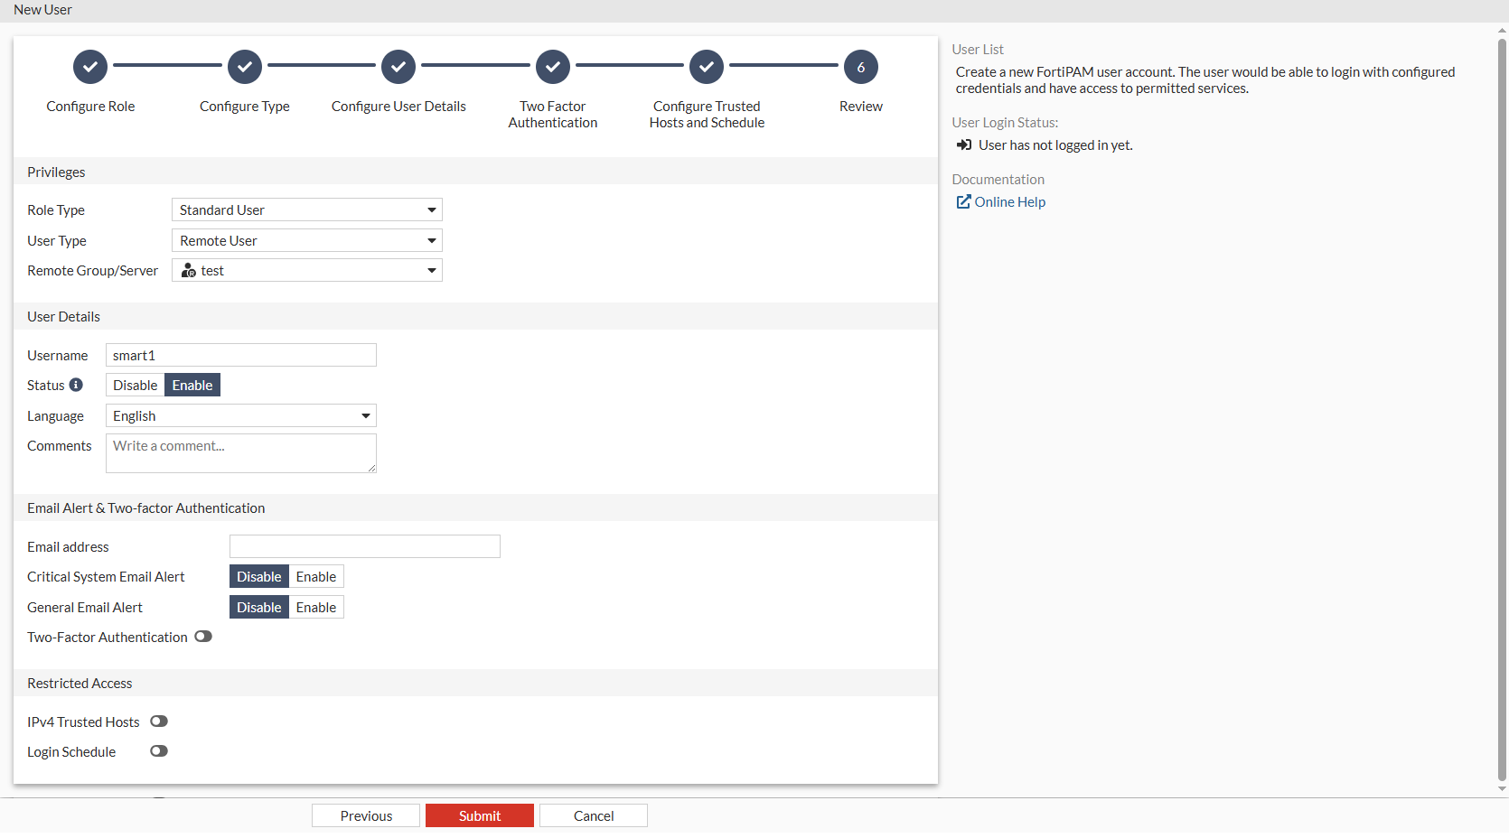Viewport: 1509px width, 838px height.
Task: Open the Language dropdown
Action: tap(241, 415)
